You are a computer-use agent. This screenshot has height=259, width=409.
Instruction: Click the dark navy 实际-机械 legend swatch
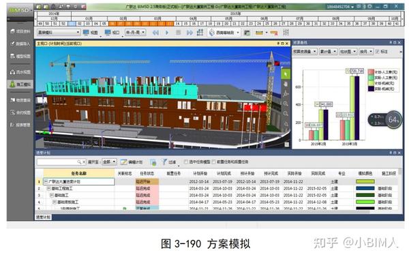coord(371,89)
